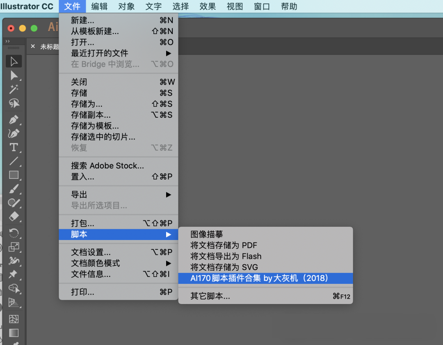Pick the Paintbrush tool
The image size is (443, 345).
pos(14,189)
